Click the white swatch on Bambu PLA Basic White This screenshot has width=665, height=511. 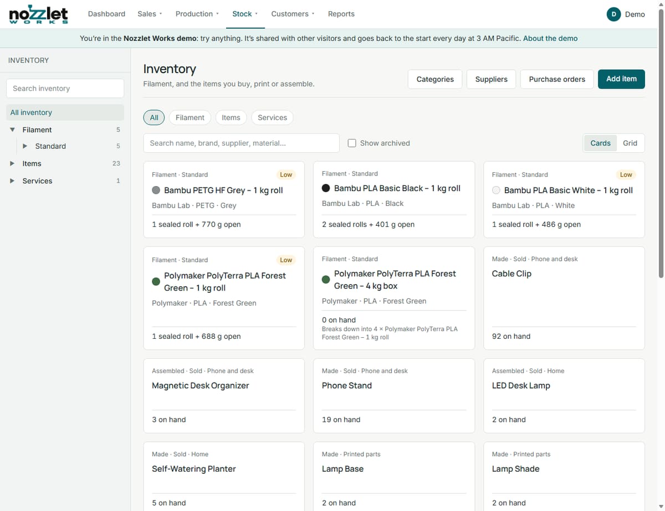click(497, 190)
